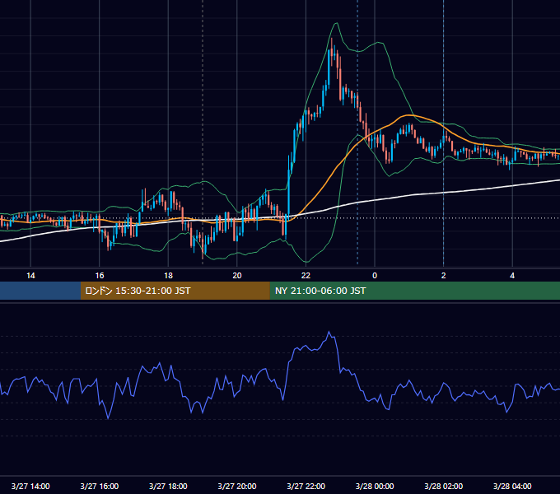Click the 0 hour label on the price chart axis
This screenshot has width=560, height=494.
click(x=375, y=276)
